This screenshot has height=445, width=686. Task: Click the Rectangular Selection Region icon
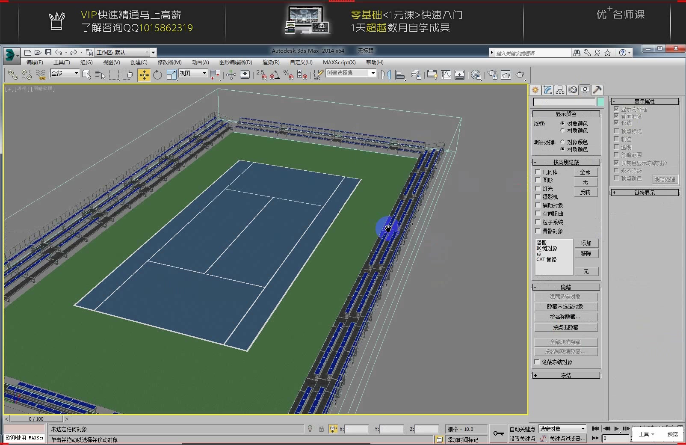pos(114,75)
